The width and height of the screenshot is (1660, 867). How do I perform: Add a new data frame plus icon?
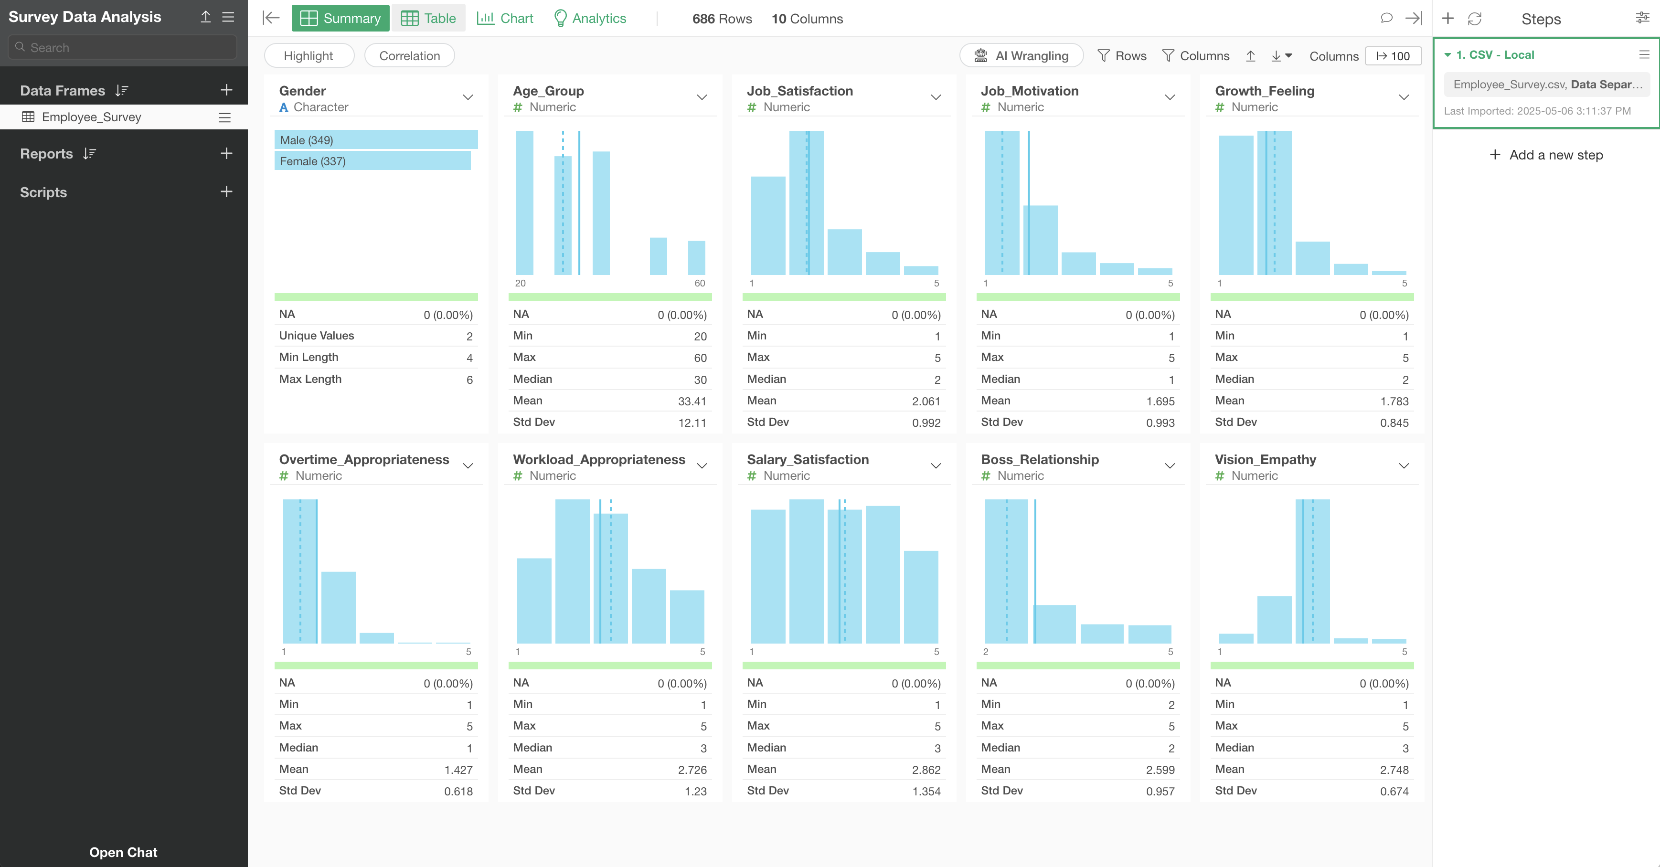click(x=226, y=90)
